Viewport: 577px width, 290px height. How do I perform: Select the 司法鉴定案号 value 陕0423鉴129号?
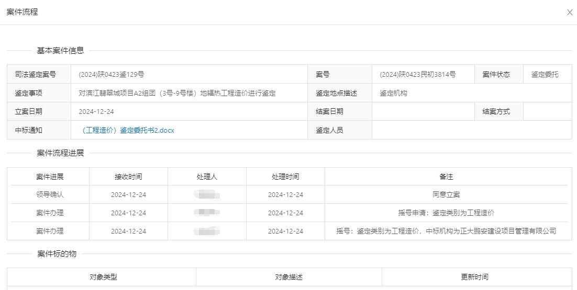pyautogui.click(x=112, y=75)
